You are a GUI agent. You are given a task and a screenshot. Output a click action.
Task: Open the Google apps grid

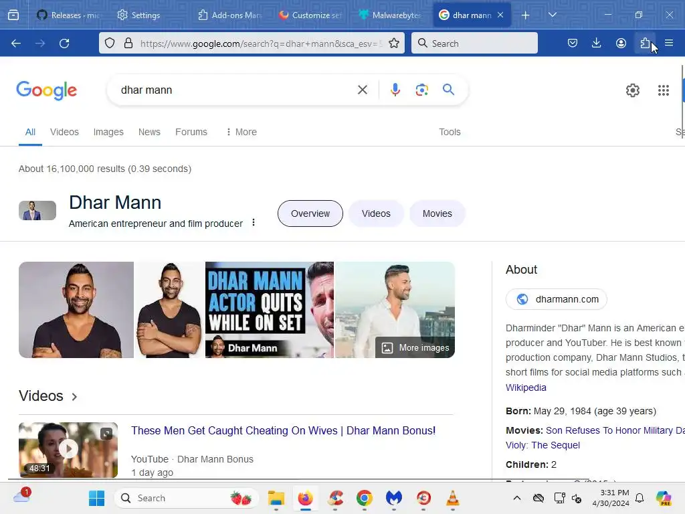click(x=664, y=90)
